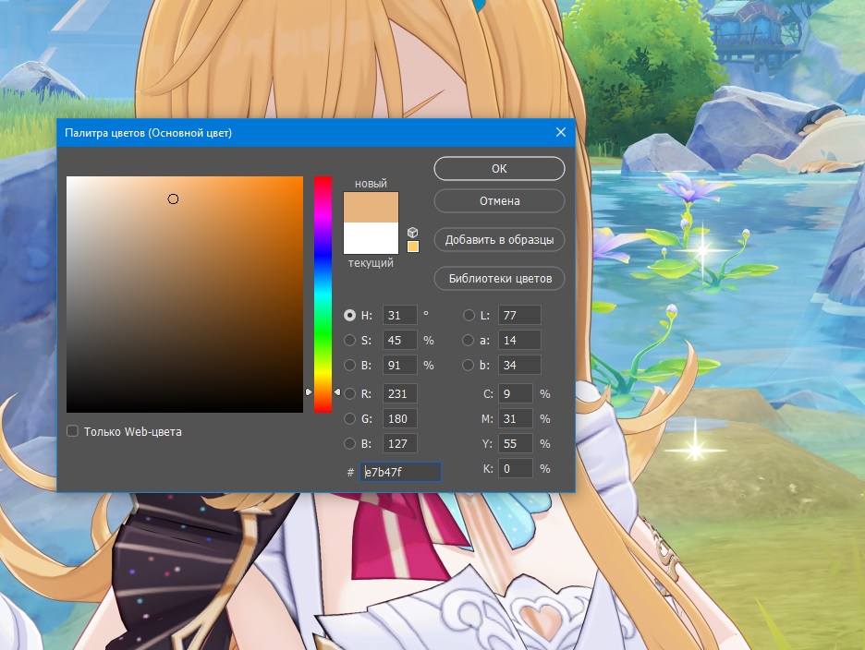Select the G green radio button
Viewport: 865px width, 650px height.
coord(349,418)
